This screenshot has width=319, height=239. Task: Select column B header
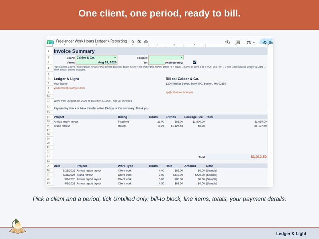[96, 45]
